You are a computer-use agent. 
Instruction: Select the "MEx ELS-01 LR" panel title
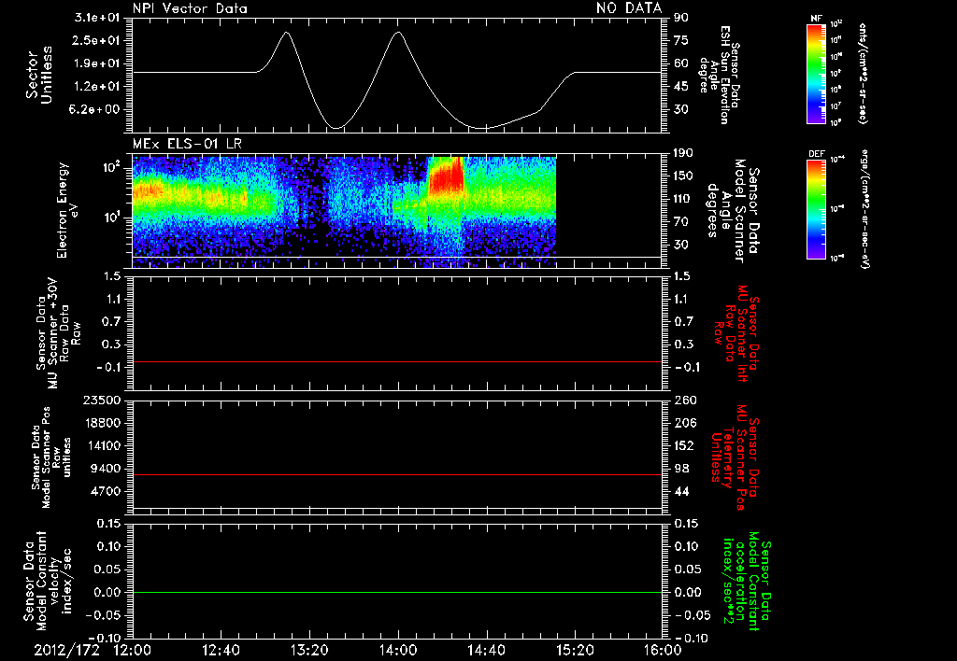[x=187, y=144]
